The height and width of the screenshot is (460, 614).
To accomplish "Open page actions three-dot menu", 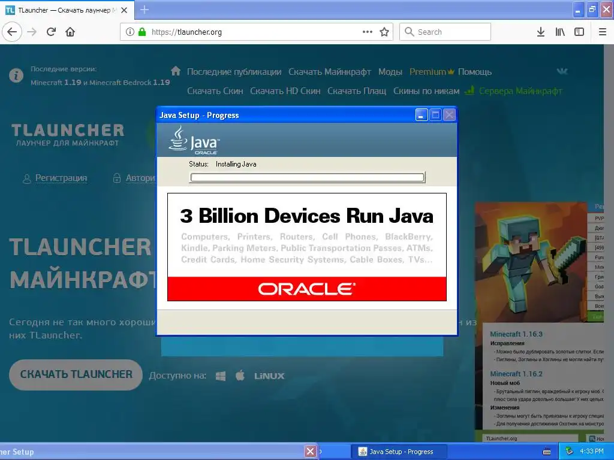I will (x=368, y=32).
